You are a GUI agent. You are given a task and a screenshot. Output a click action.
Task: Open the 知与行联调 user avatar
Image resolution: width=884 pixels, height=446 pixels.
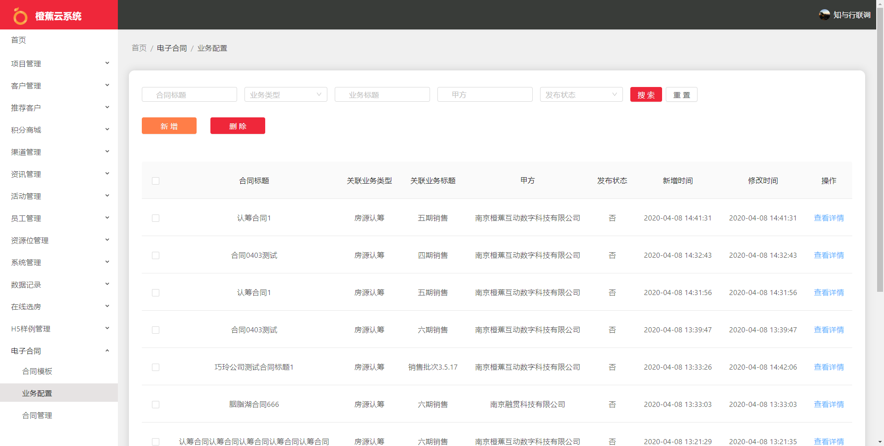pos(824,15)
